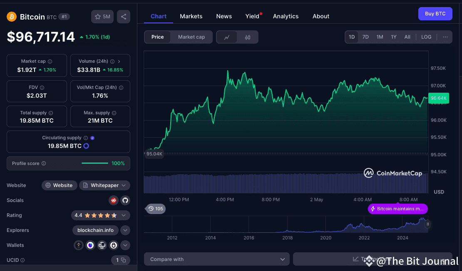Open the Chart tab
The image size is (462, 271).
(x=159, y=17)
